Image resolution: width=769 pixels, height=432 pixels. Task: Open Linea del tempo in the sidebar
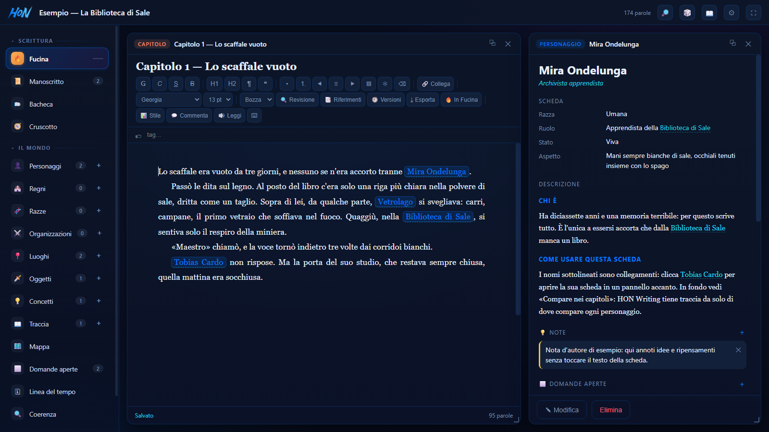coord(57,392)
